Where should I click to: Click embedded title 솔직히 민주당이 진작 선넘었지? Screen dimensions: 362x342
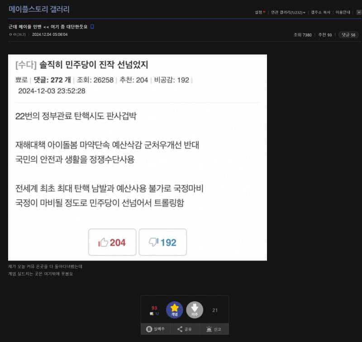94,64
